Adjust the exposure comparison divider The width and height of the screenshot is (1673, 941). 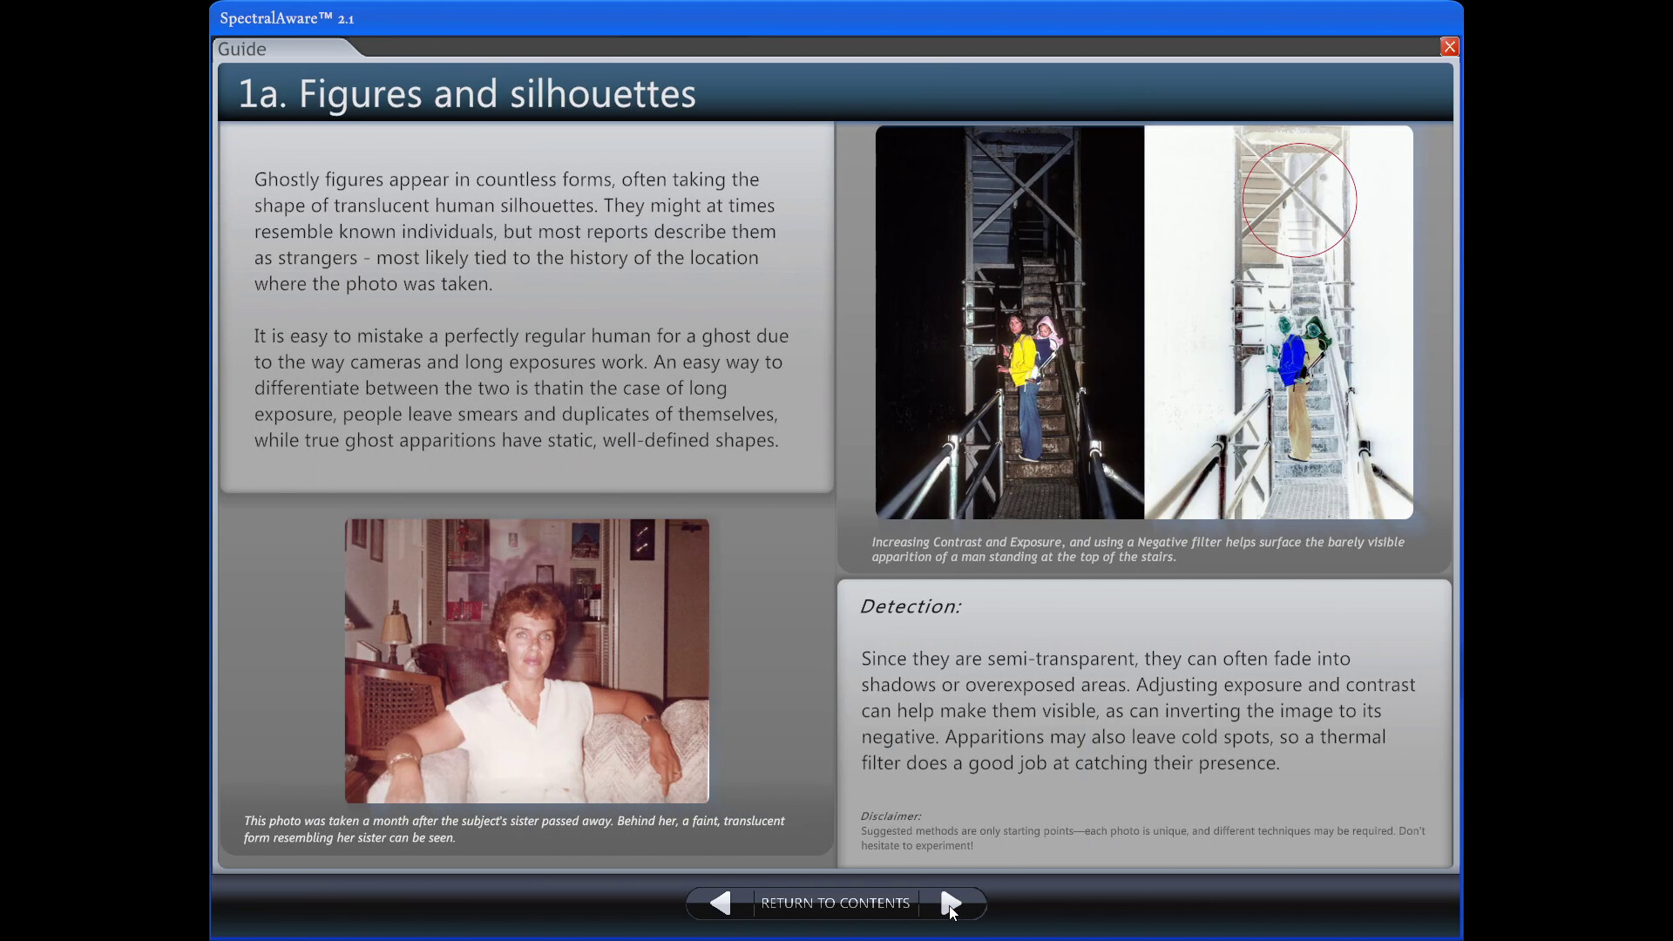pyautogui.click(x=1145, y=322)
